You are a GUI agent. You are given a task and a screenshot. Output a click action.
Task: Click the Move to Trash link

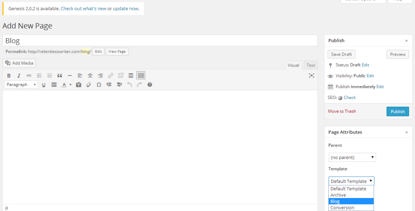342,111
